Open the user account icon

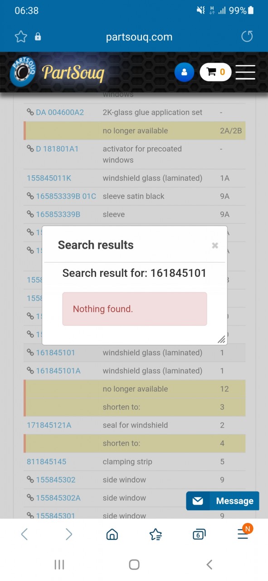(x=184, y=72)
